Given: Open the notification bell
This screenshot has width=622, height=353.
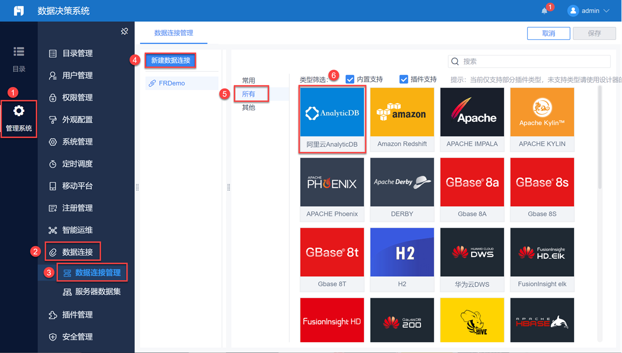Looking at the screenshot, I should [x=544, y=11].
